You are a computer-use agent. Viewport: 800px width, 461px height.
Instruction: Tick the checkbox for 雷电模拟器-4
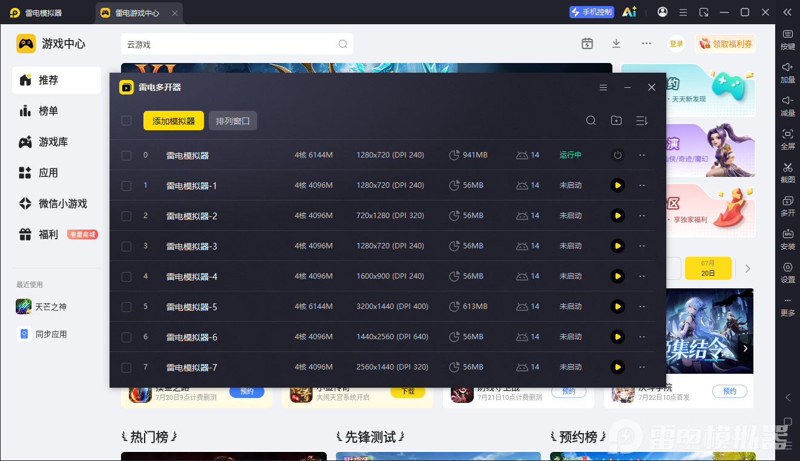(x=126, y=277)
